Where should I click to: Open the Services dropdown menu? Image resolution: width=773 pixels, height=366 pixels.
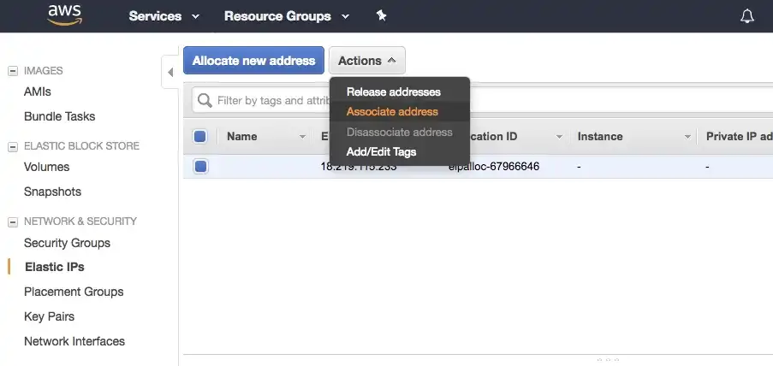(x=164, y=16)
